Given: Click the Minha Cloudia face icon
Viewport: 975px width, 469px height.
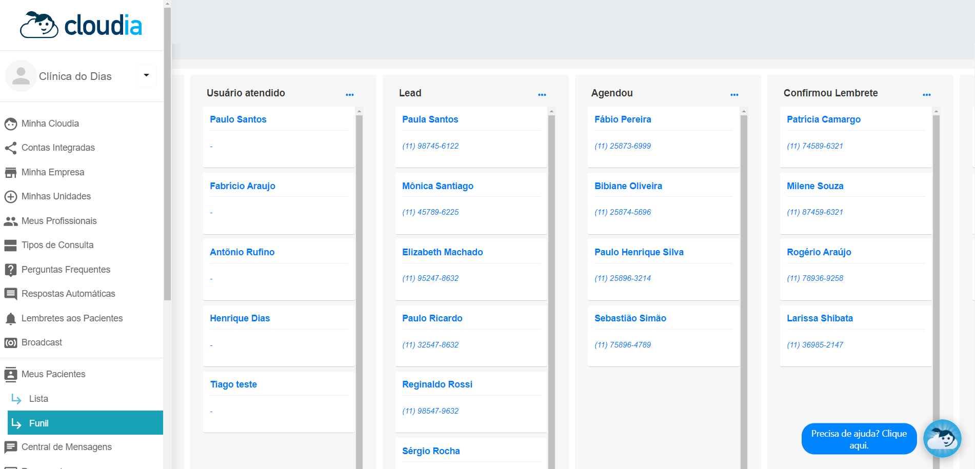Looking at the screenshot, I should pyautogui.click(x=11, y=124).
